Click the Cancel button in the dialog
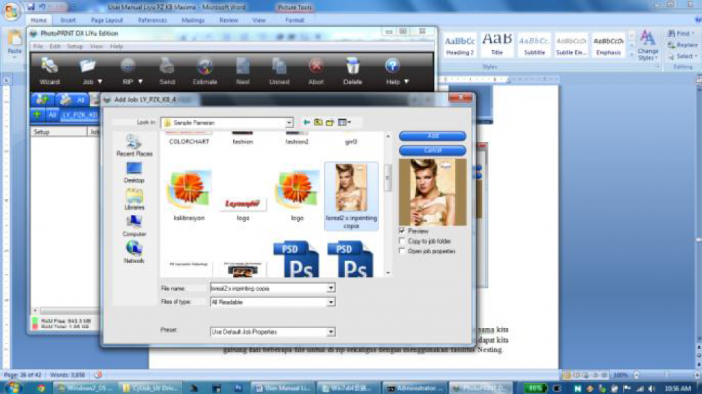 point(432,150)
